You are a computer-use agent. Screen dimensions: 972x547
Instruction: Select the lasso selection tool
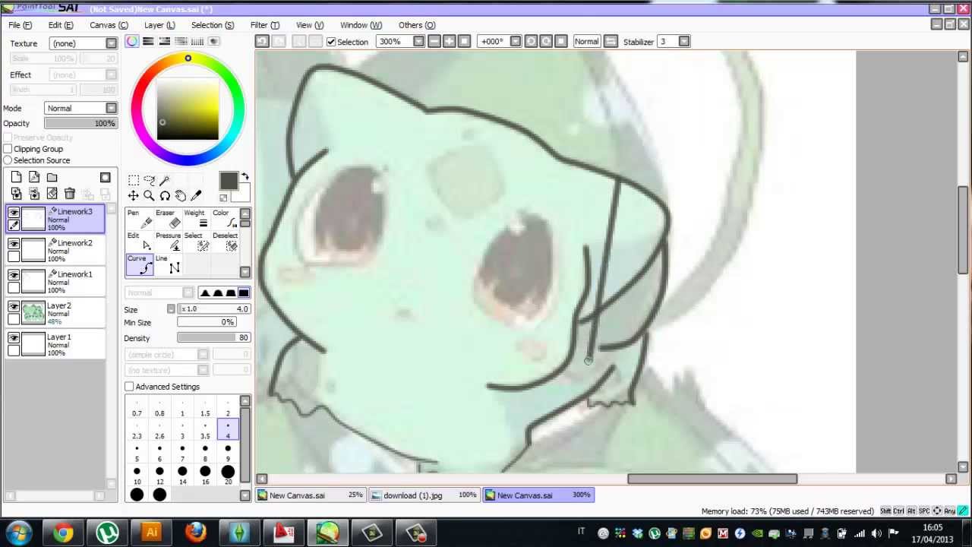149,180
